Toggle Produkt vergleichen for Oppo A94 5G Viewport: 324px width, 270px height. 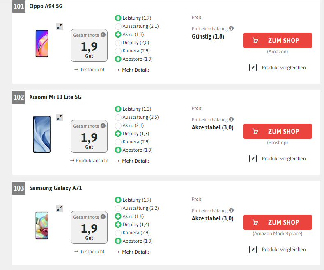[278, 68]
